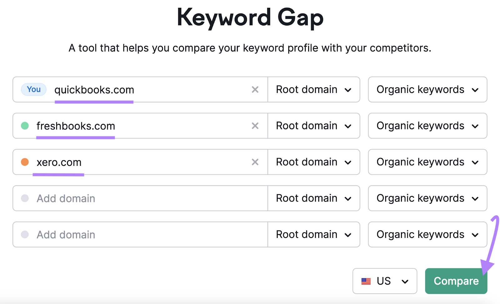
Task: Open Root domain dropdown in last row
Action: click(x=313, y=235)
